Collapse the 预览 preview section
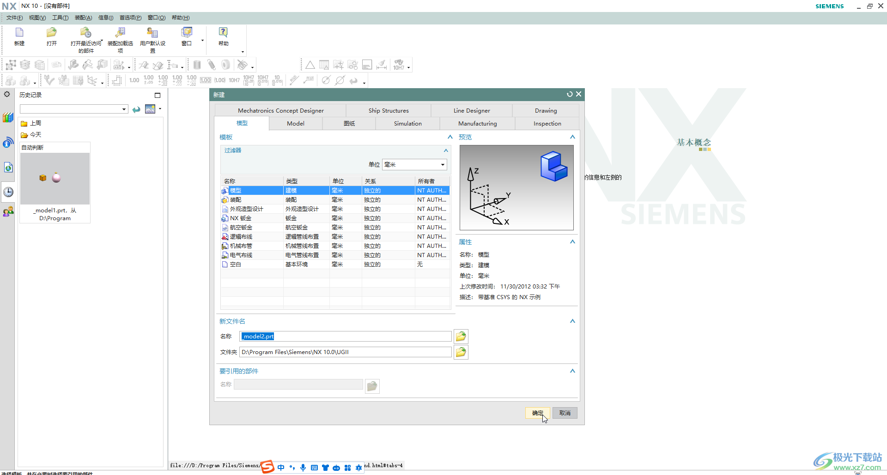The image size is (887, 475). [572, 137]
